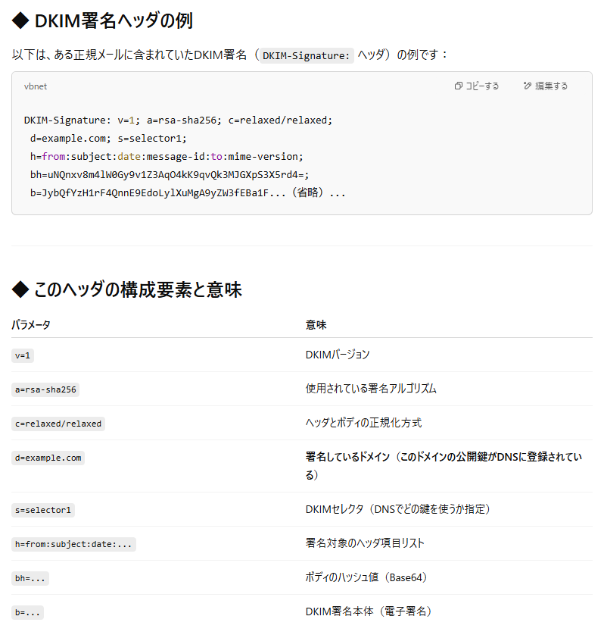Click the copy icon in code block
This screenshot has height=638, width=604.
(458, 86)
